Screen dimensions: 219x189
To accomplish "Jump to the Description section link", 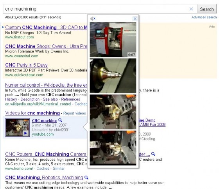I will coord(30,99).
